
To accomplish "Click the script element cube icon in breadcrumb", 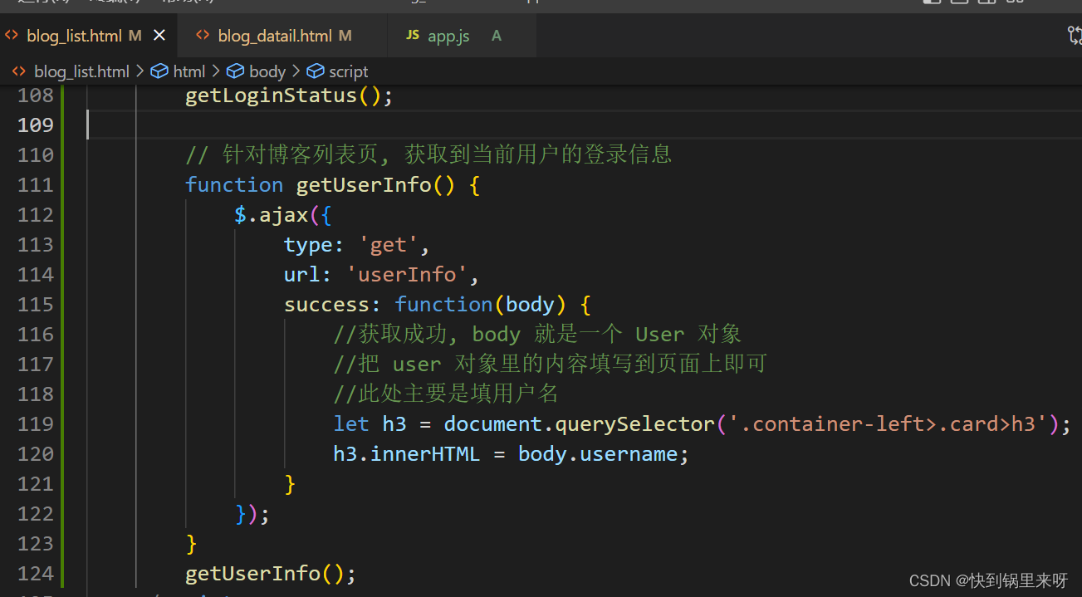I will pyautogui.click(x=316, y=71).
